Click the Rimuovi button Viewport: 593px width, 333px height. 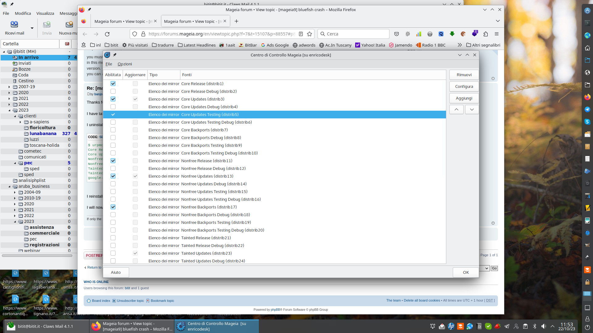coord(464,75)
